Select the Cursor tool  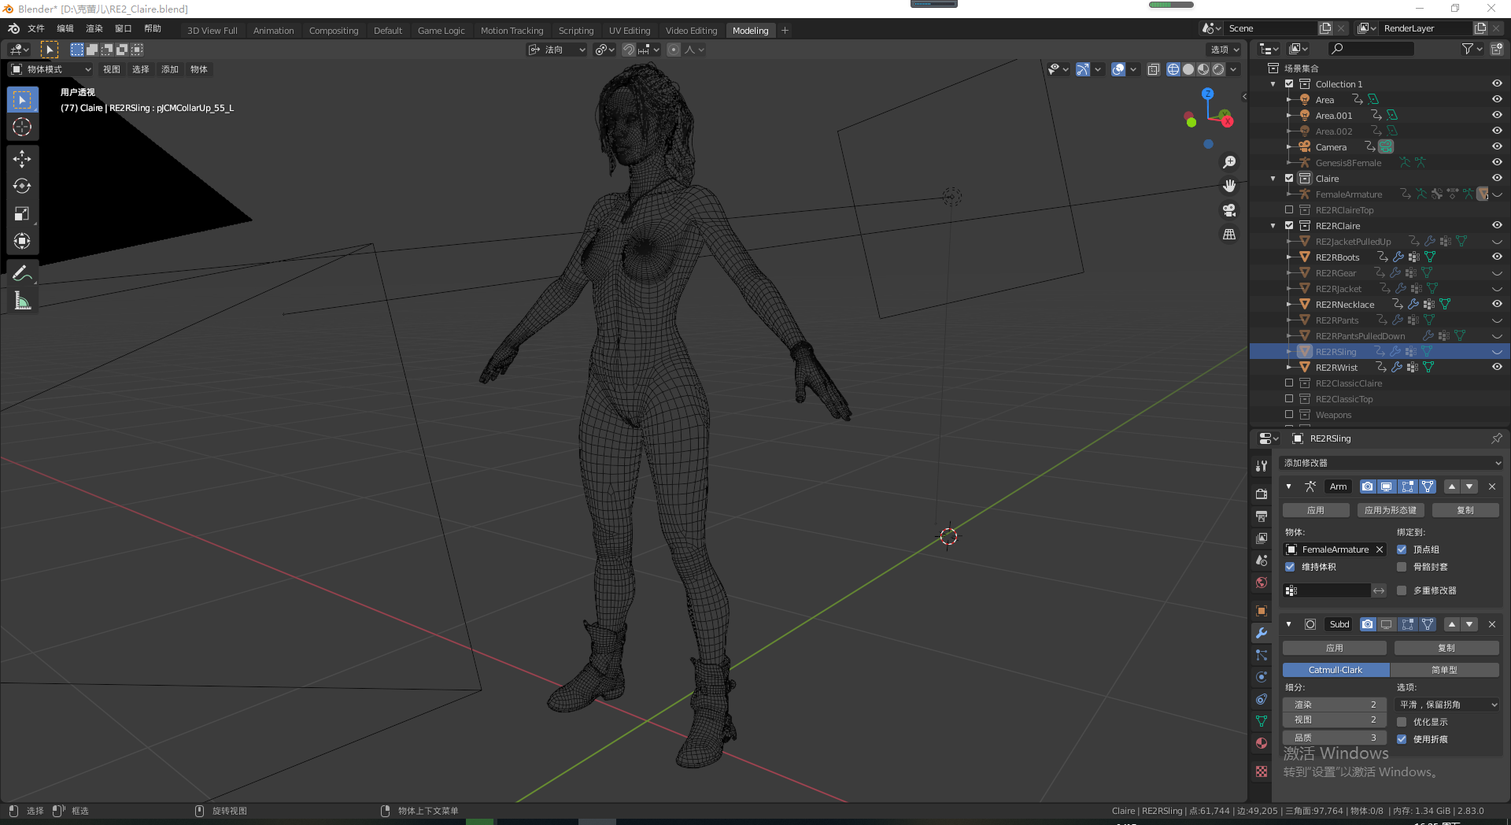coord(22,127)
